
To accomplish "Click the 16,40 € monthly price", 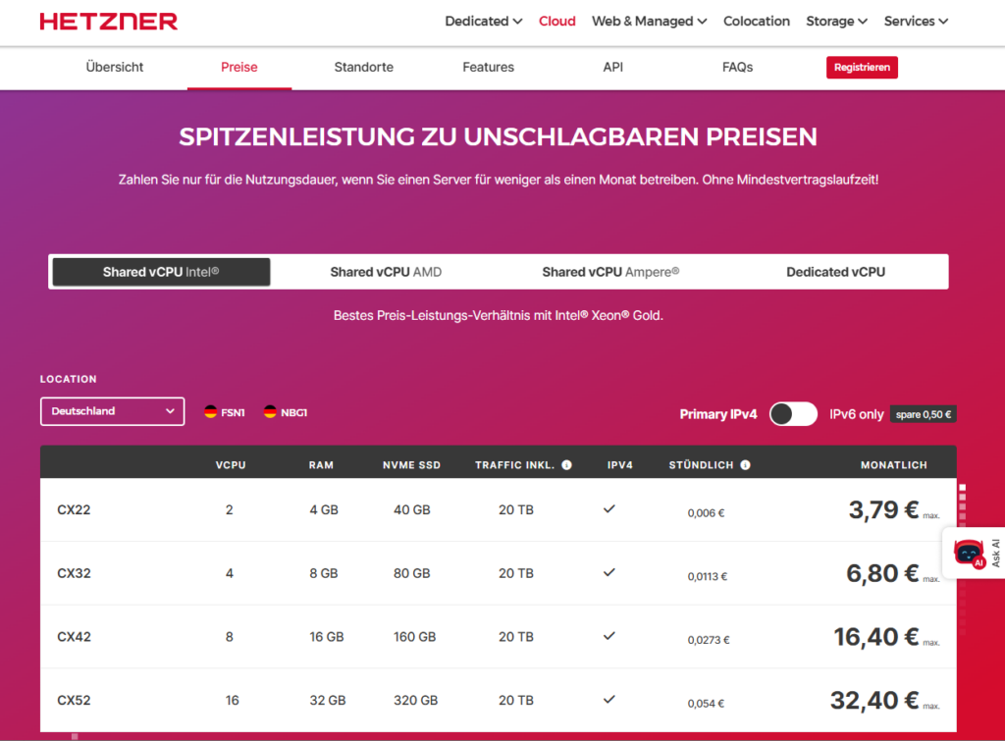I will [x=876, y=637].
